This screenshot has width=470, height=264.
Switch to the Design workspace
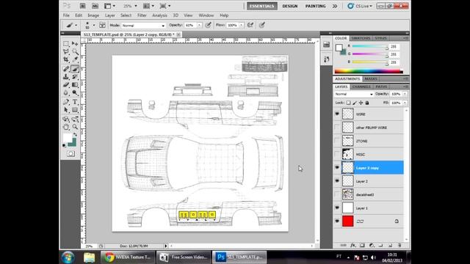[x=290, y=6]
